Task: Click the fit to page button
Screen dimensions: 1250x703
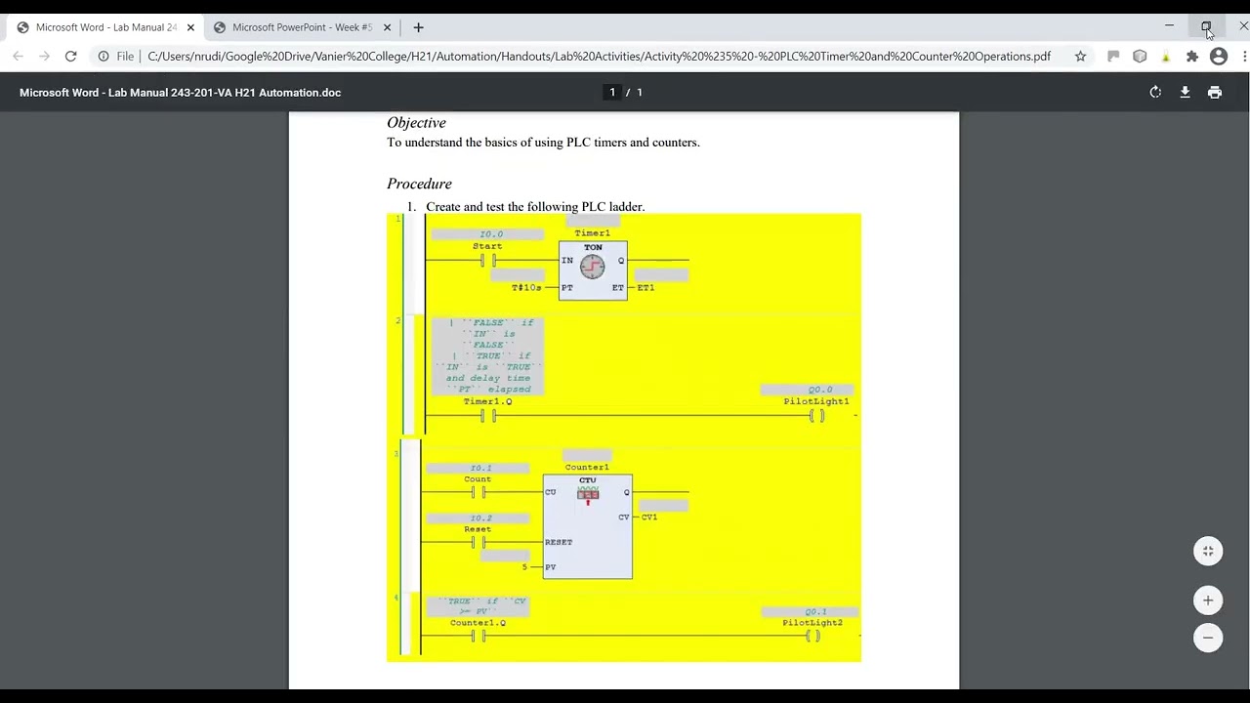Action: (x=1208, y=551)
